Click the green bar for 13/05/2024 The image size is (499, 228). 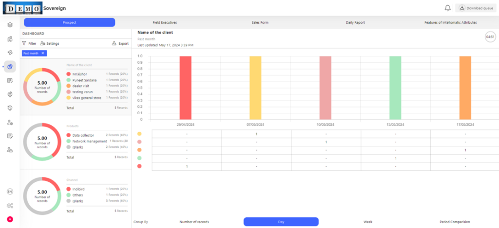(395, 88)
